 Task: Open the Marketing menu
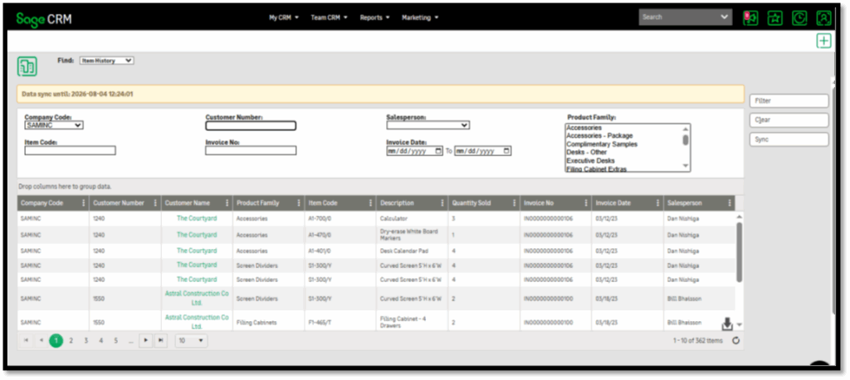pos(420,17)
